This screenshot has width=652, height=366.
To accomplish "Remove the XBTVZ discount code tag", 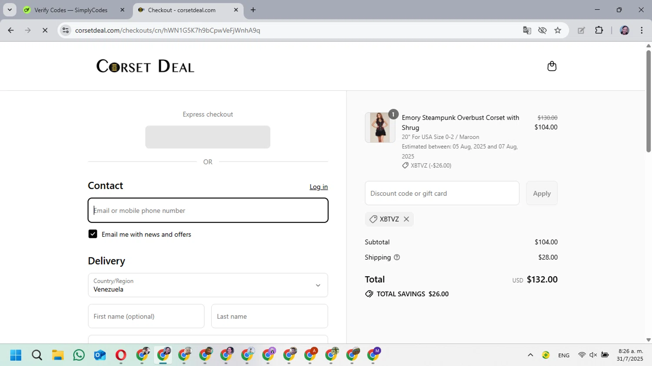I will [406, 219].
